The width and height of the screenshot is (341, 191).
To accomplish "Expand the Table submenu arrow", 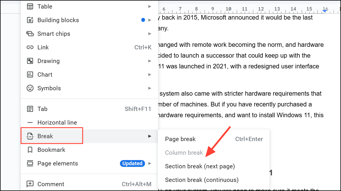I will tap(150, 6).
